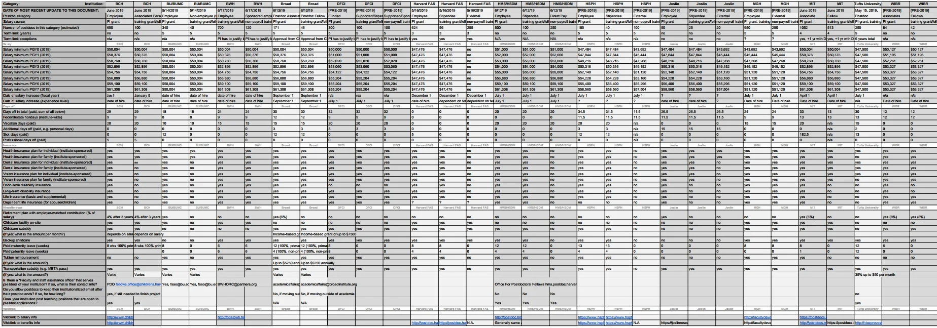Viewport: 937px width, 328px height.
Task: Select 'Days off in total' row label
Action: tap(53, 111)
